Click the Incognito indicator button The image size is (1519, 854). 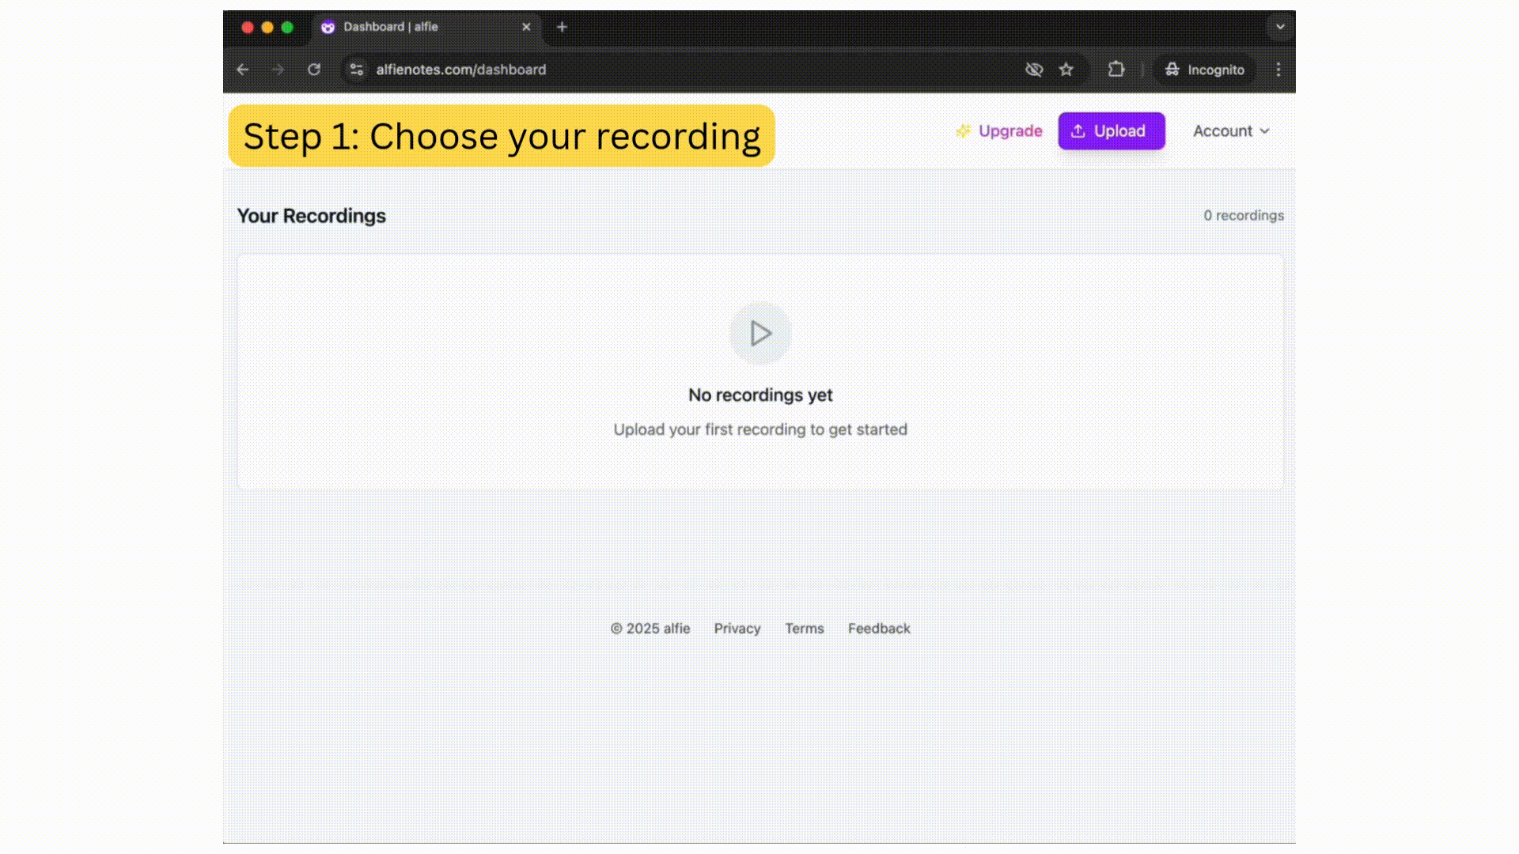click(x=1204, y=70)
